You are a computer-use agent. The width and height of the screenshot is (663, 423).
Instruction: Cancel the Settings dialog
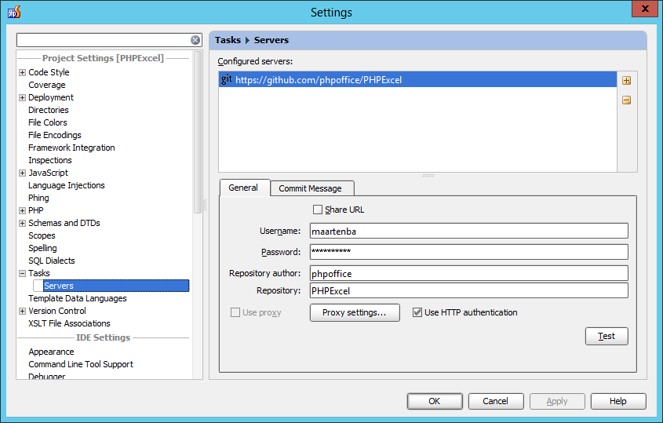point(496,401)
